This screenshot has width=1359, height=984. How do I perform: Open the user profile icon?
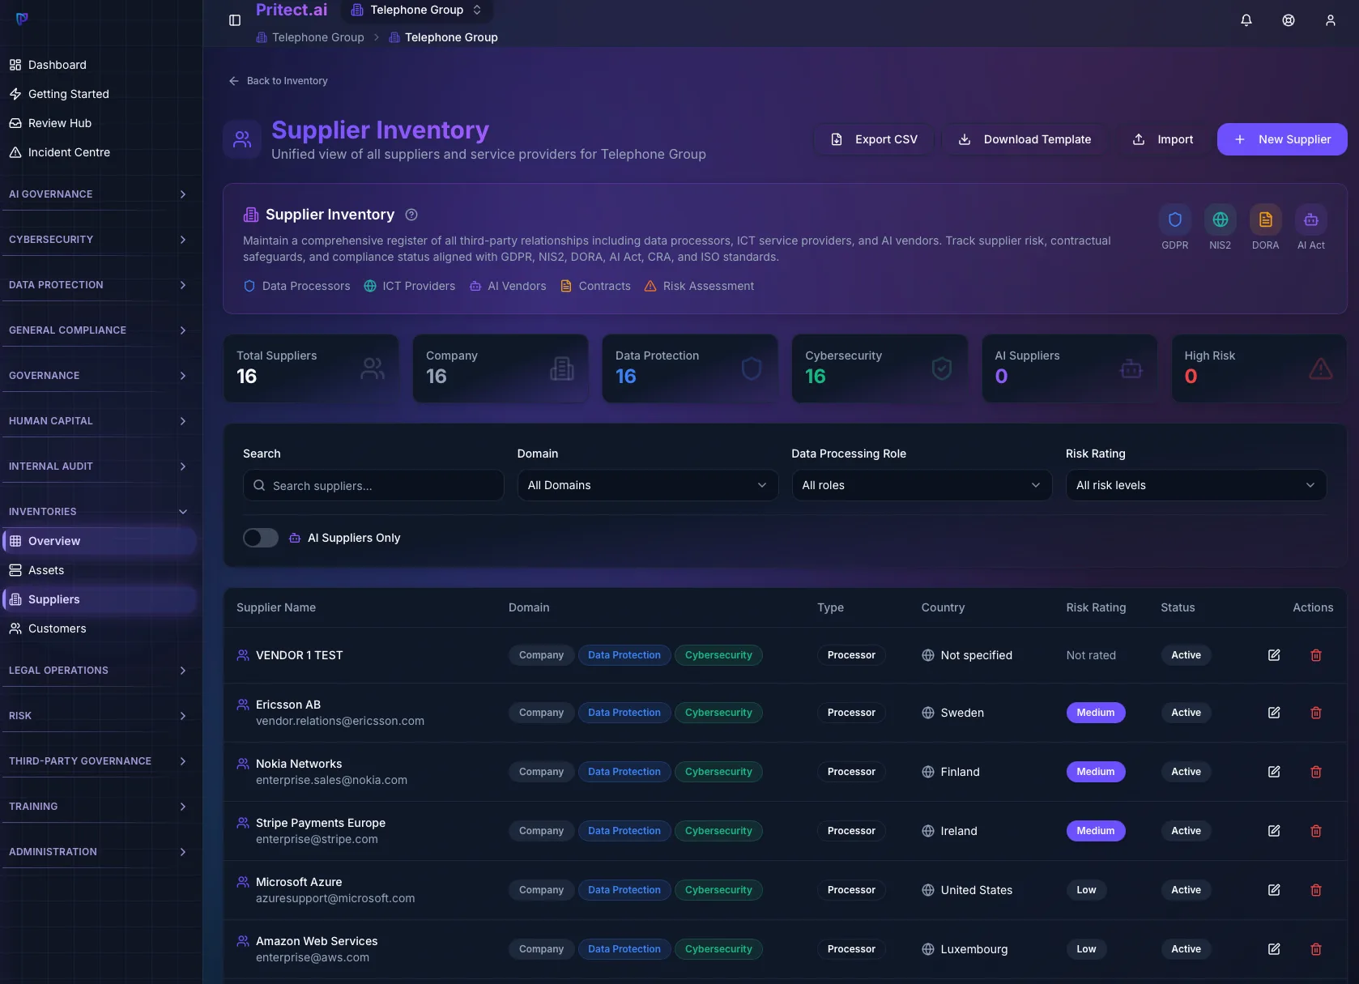(1331, 20)
